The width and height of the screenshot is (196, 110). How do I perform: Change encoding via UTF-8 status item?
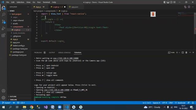pos(164,103)
